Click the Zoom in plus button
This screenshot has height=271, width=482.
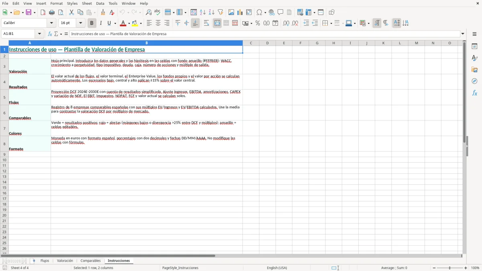click(x=466, y=268)
